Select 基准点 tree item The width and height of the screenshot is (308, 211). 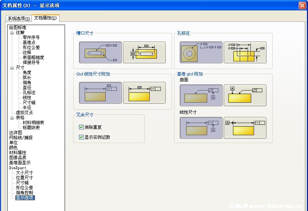pyautogui.click(x=29, y=43)
